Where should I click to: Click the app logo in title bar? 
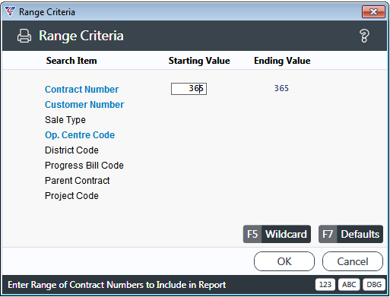pyautogui.click(x=10, y=11)
